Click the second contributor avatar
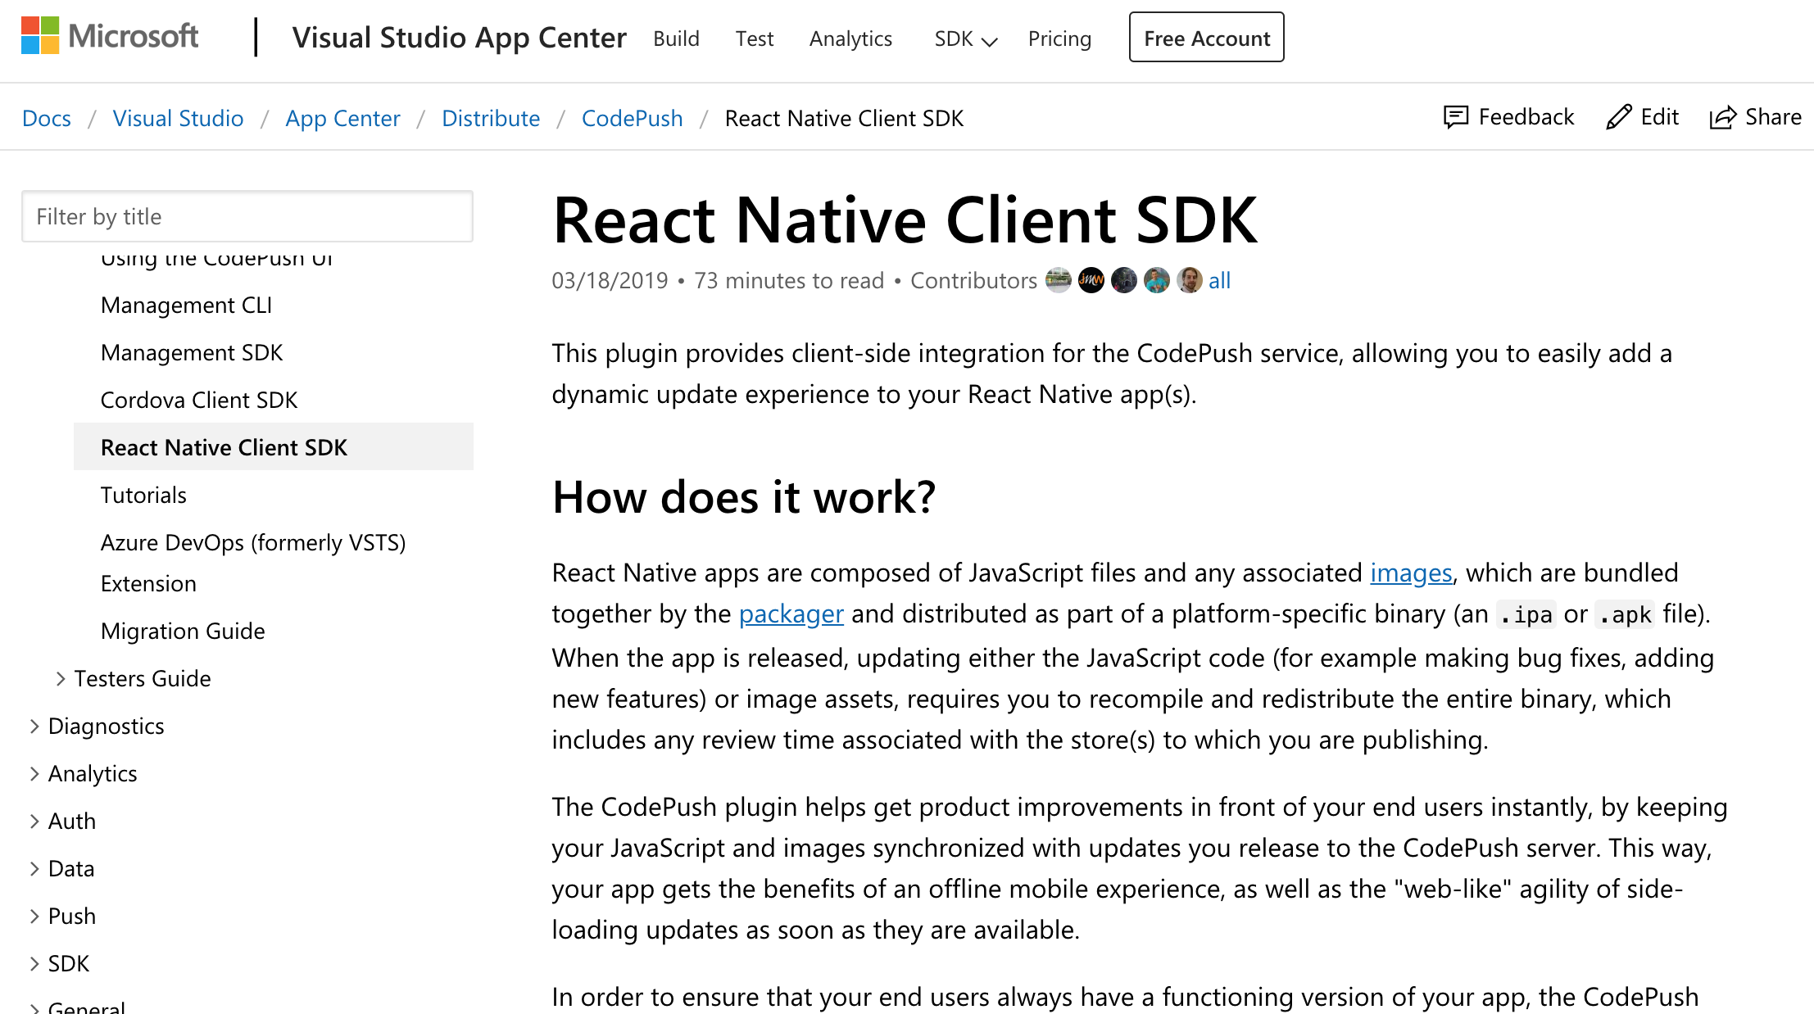The width and height of the screenshot is (1814, 1014). [x=1091, y=280]
